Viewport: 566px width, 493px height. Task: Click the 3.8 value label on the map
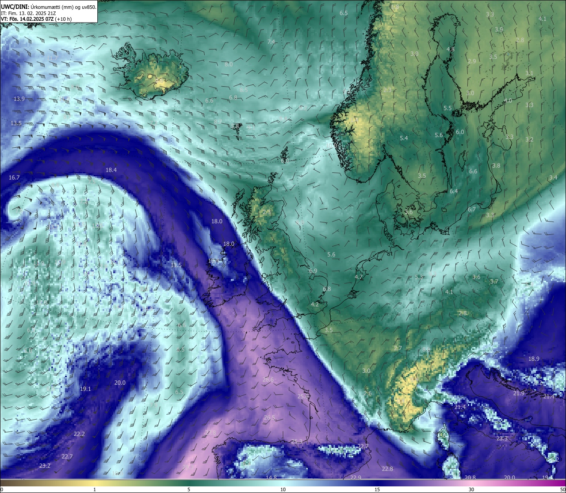[x=496, y=165]
